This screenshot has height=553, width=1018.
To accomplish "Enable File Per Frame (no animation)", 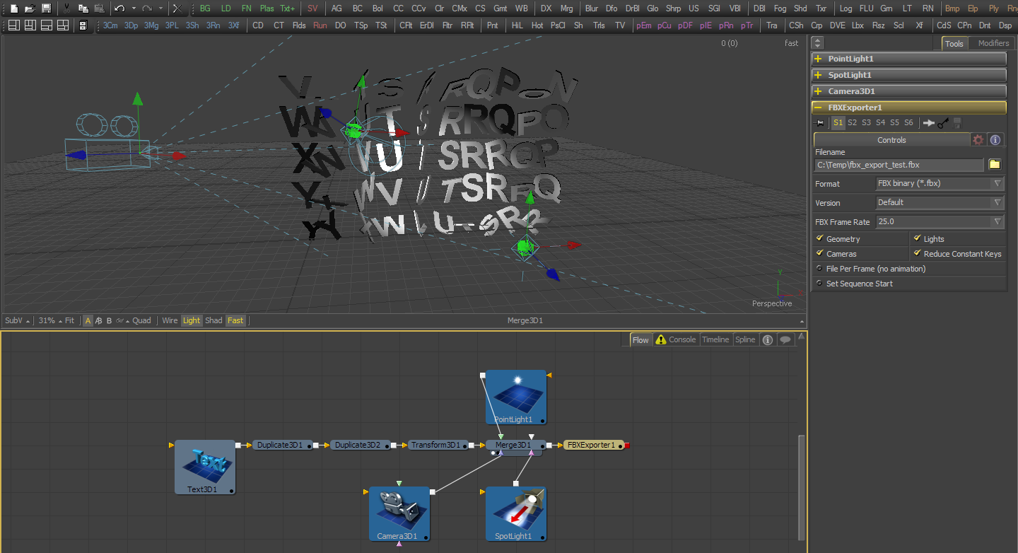I will click(x=820, y=269).
